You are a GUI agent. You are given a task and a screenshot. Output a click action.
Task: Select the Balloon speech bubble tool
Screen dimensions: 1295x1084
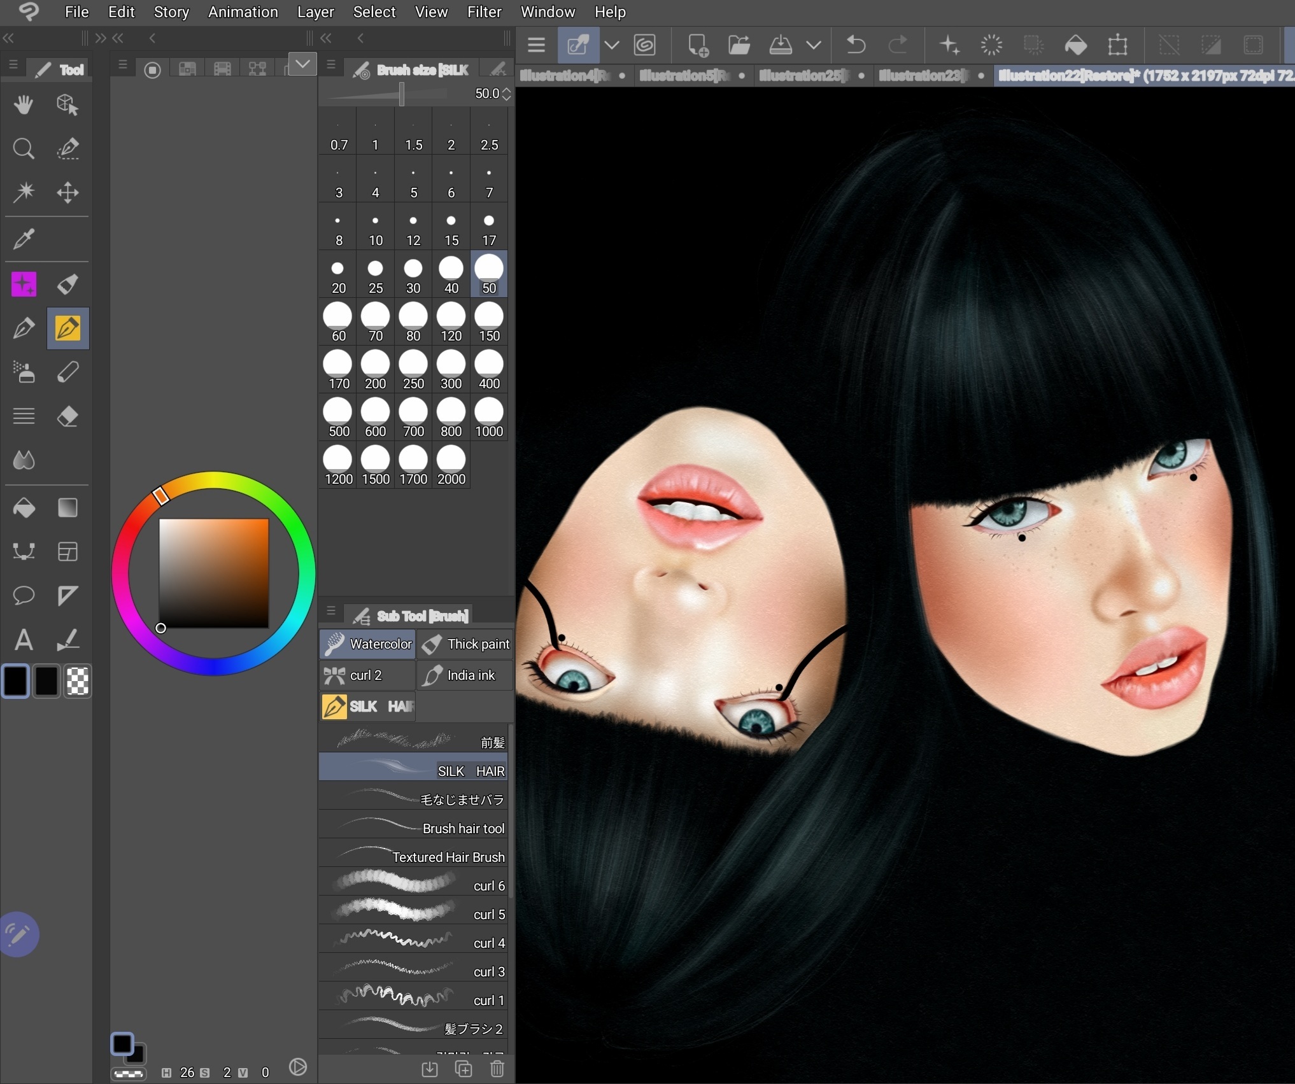pos(24,595)
